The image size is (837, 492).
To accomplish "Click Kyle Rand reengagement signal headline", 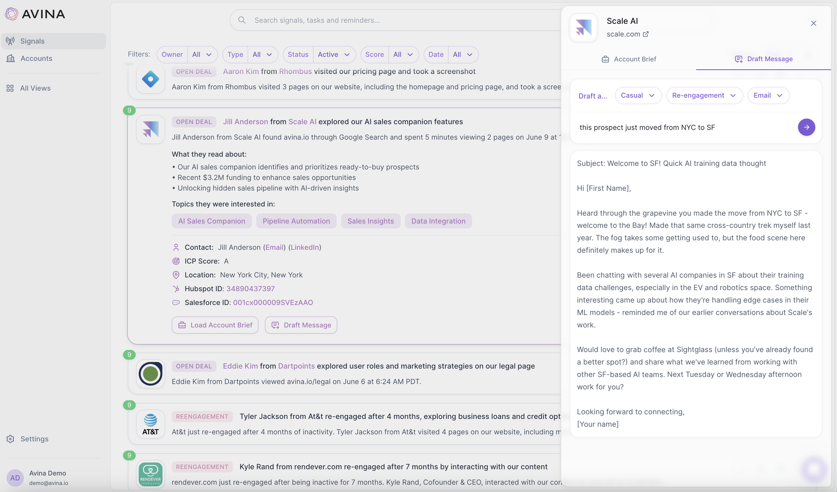I will click(393, 467).
